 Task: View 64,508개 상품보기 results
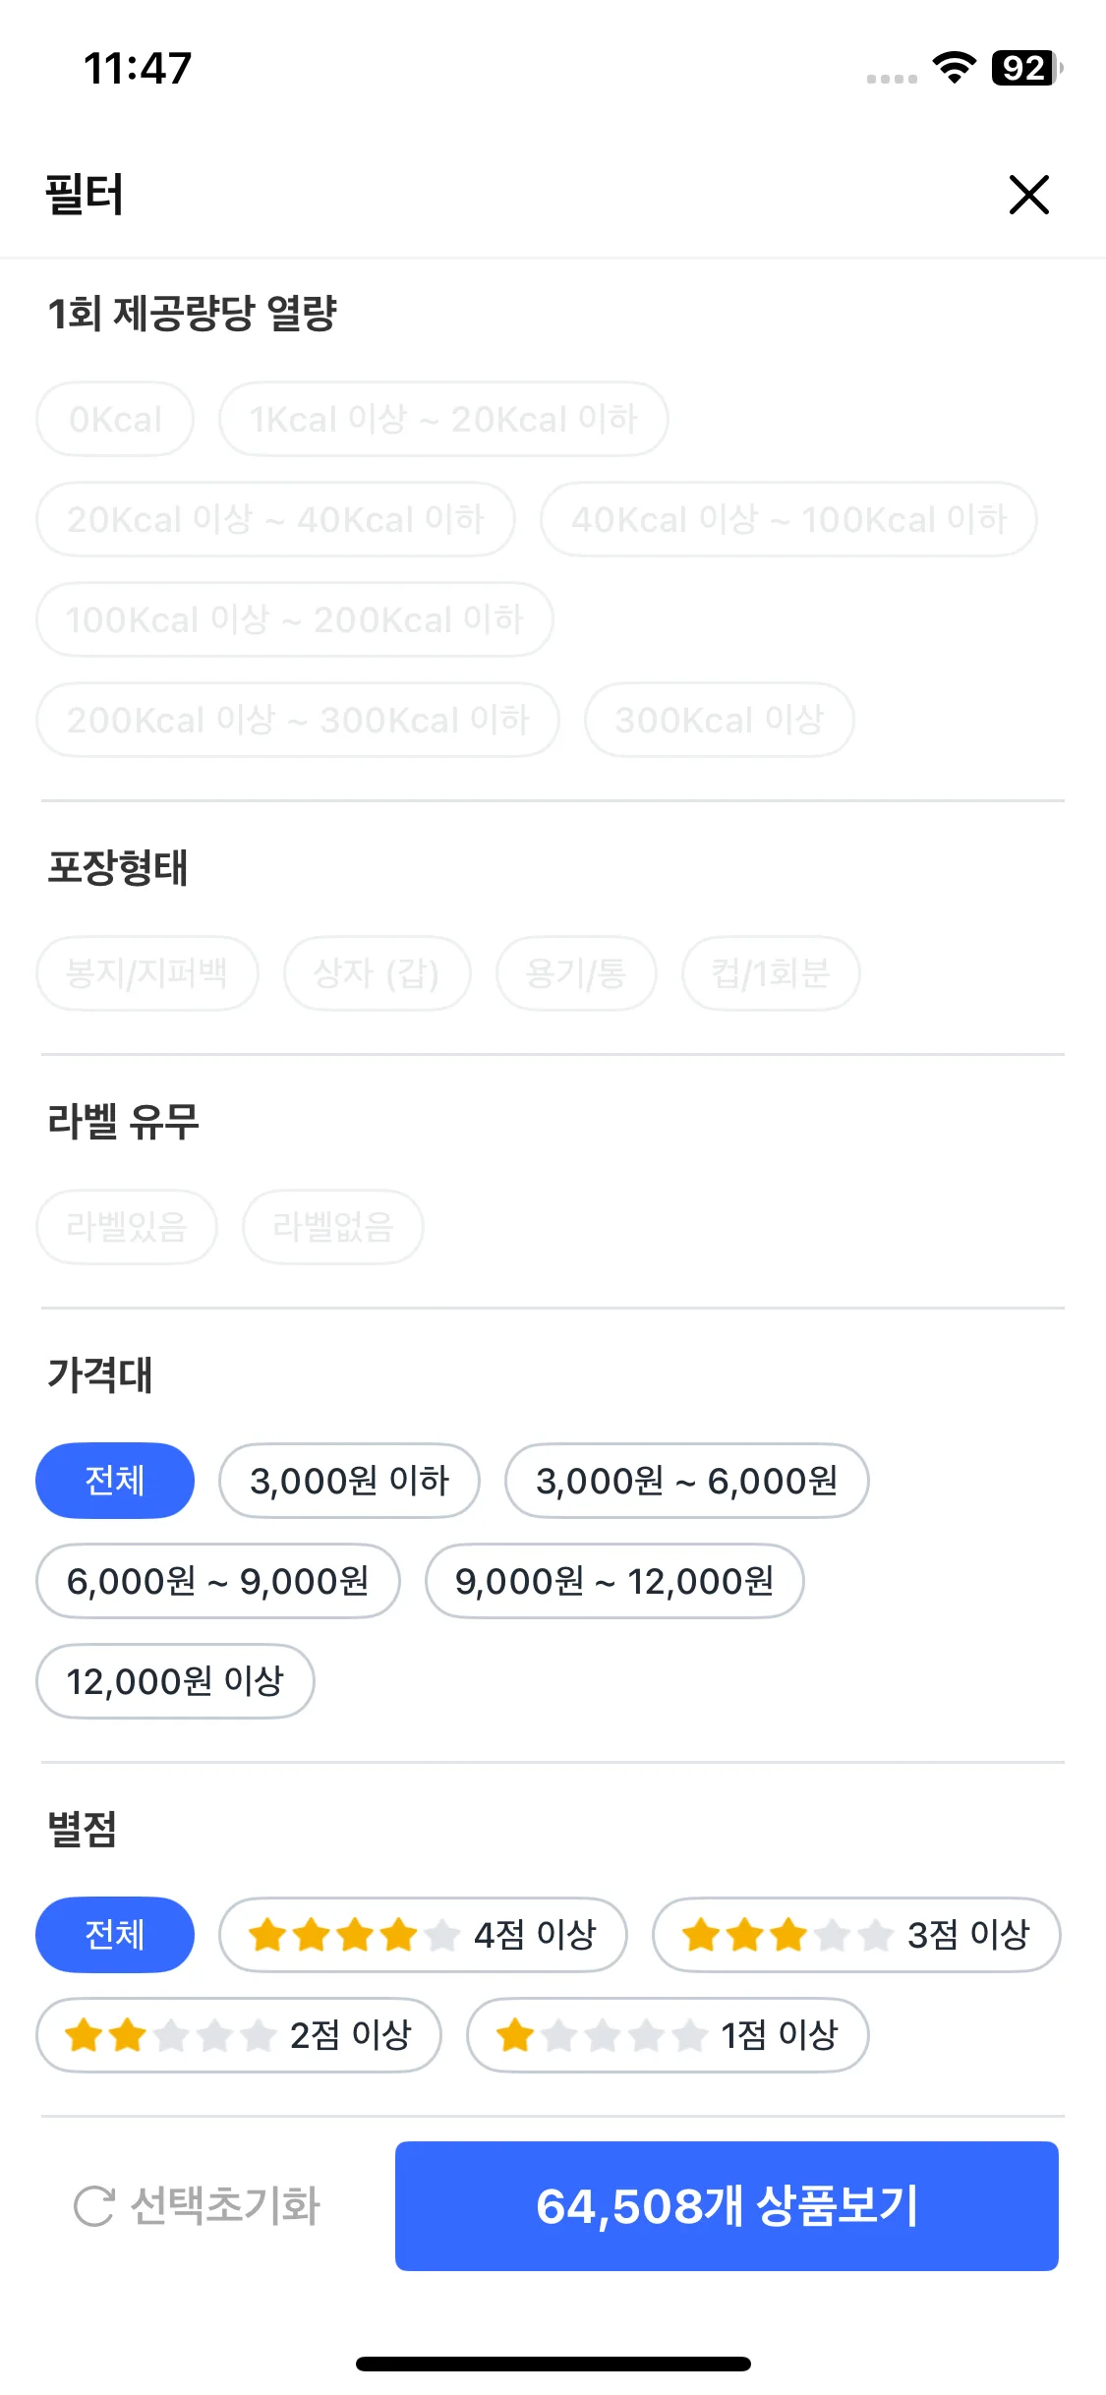point(727,2206)
